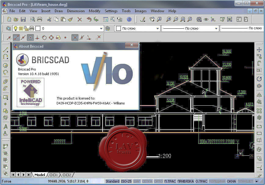
Task: Toggle Center snap circle icon
Action: click(x=30, y=38)
